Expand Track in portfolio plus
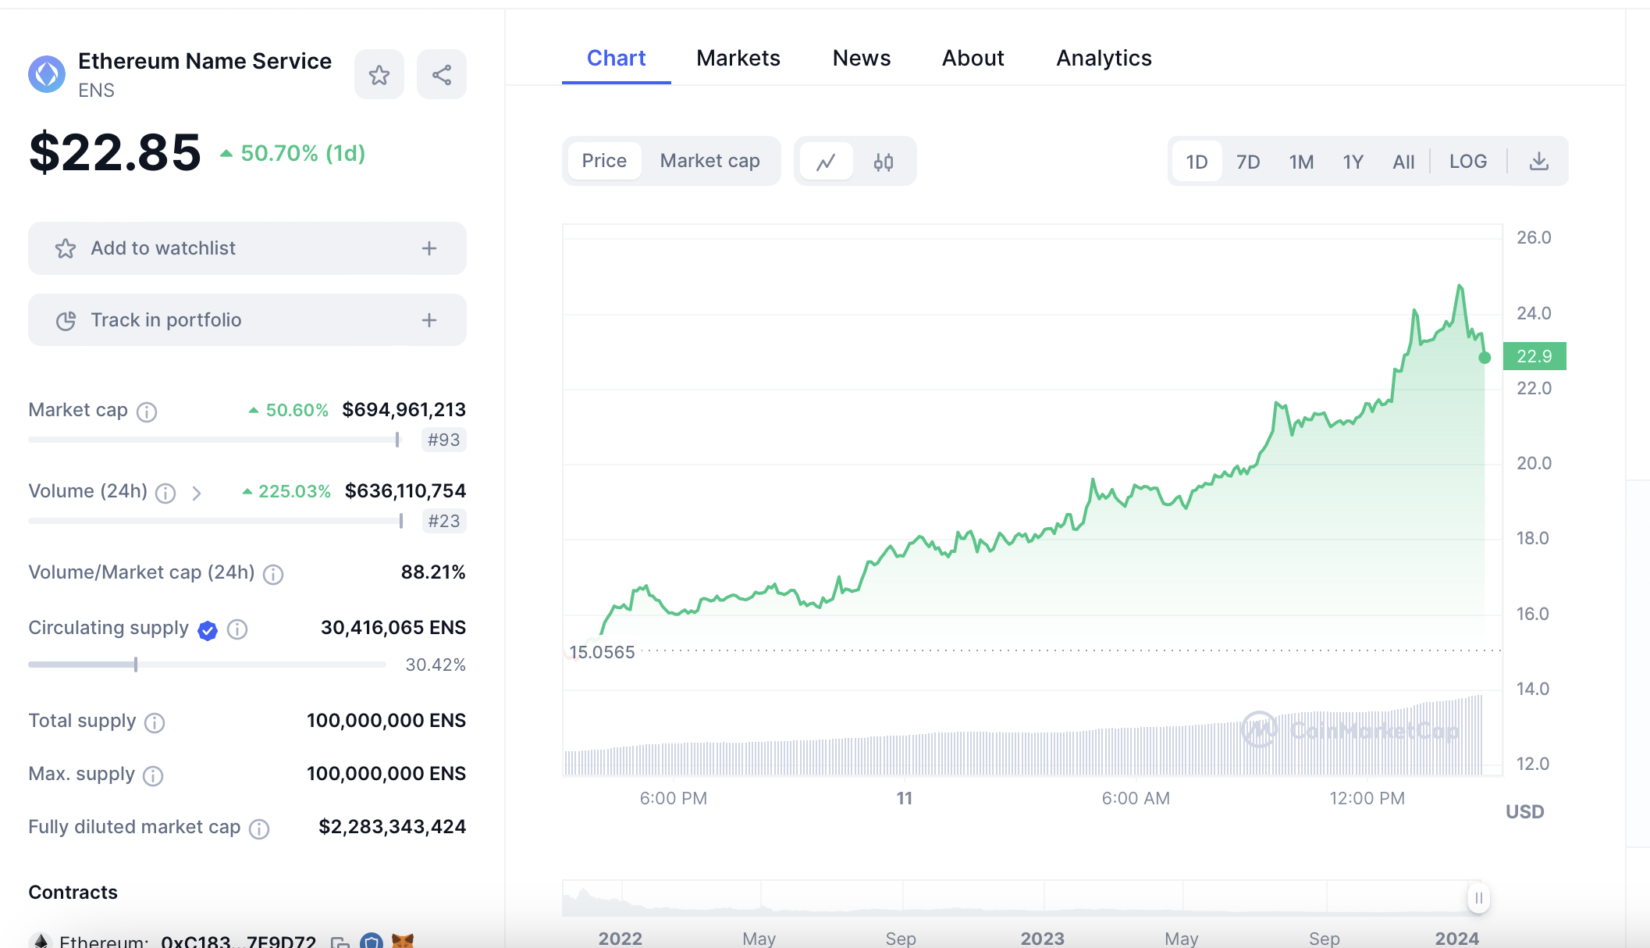Image resolution: width=1650 pixels, height=948 pixels. (429, 320)
